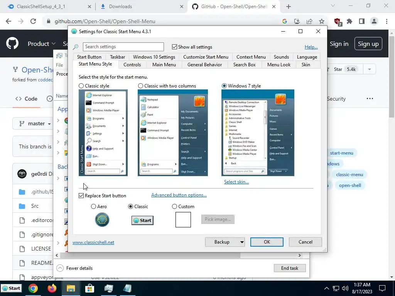
Task: Switch to the Start Button tab
Action: [x=89, y=57]
